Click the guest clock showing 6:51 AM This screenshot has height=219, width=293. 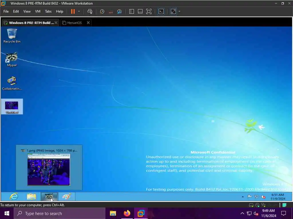point(278,197)
